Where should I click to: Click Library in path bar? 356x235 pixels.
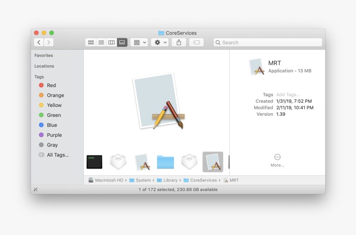click(x=167, y=180)
